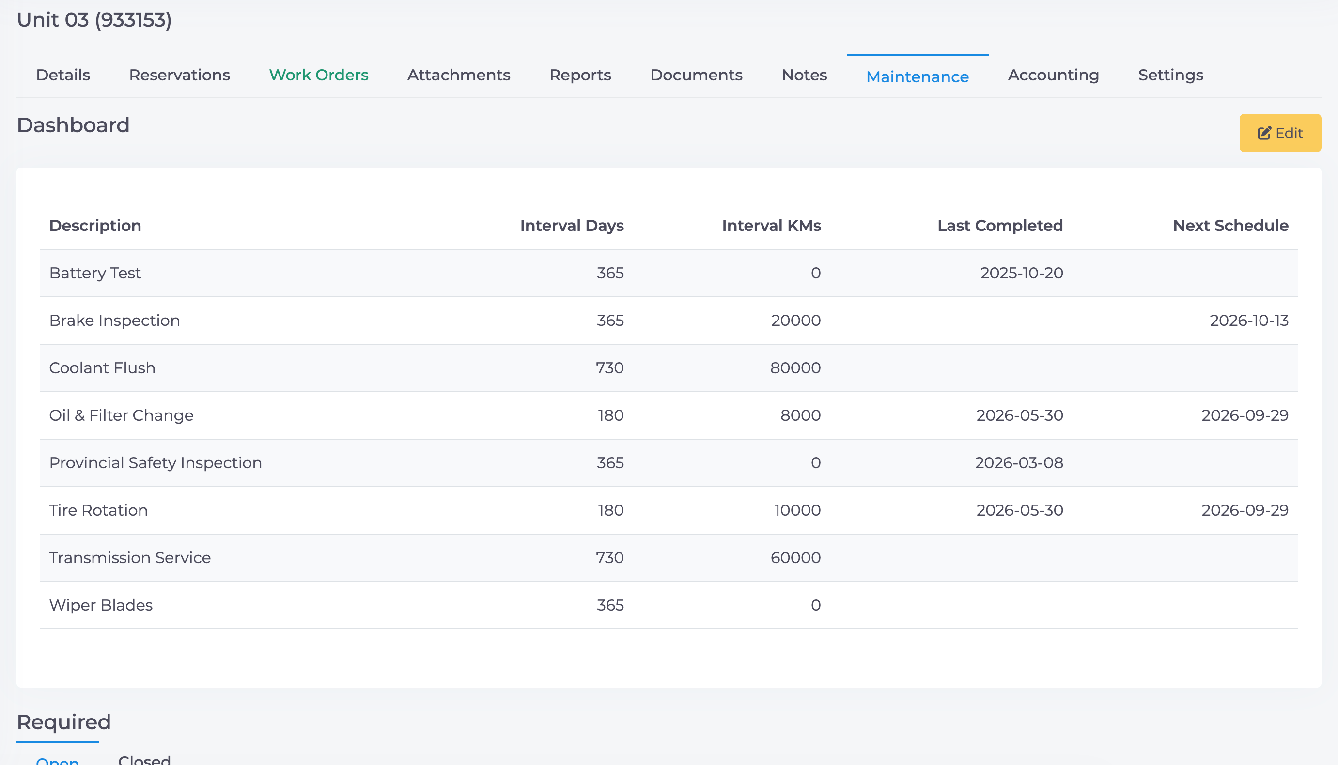Click the Next Schedule column header

(x=1230, y=226)
